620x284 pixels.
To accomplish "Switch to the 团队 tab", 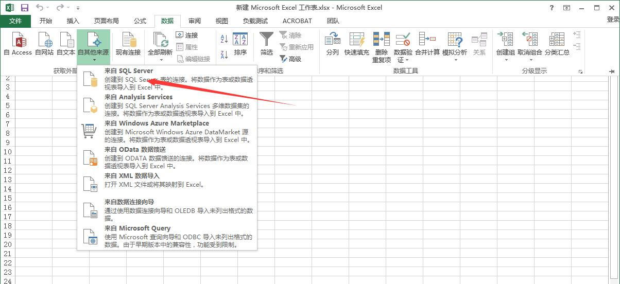I will [x=333, y=21].
